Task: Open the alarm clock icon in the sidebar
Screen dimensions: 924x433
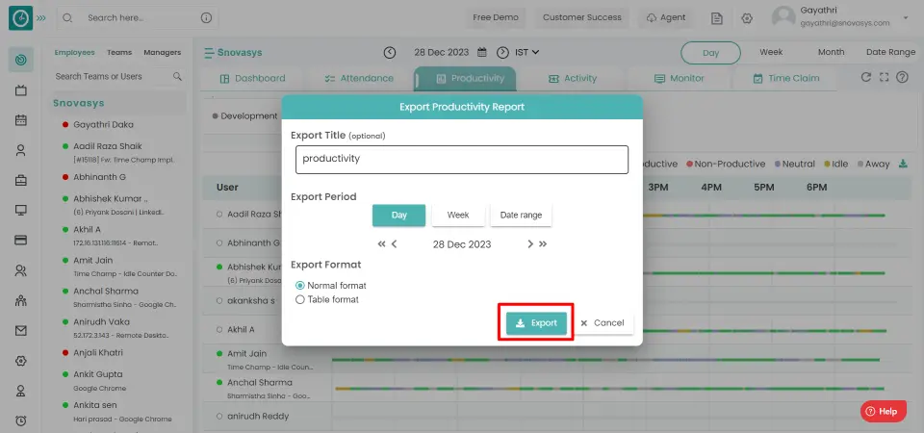Action: coord(20,420)
